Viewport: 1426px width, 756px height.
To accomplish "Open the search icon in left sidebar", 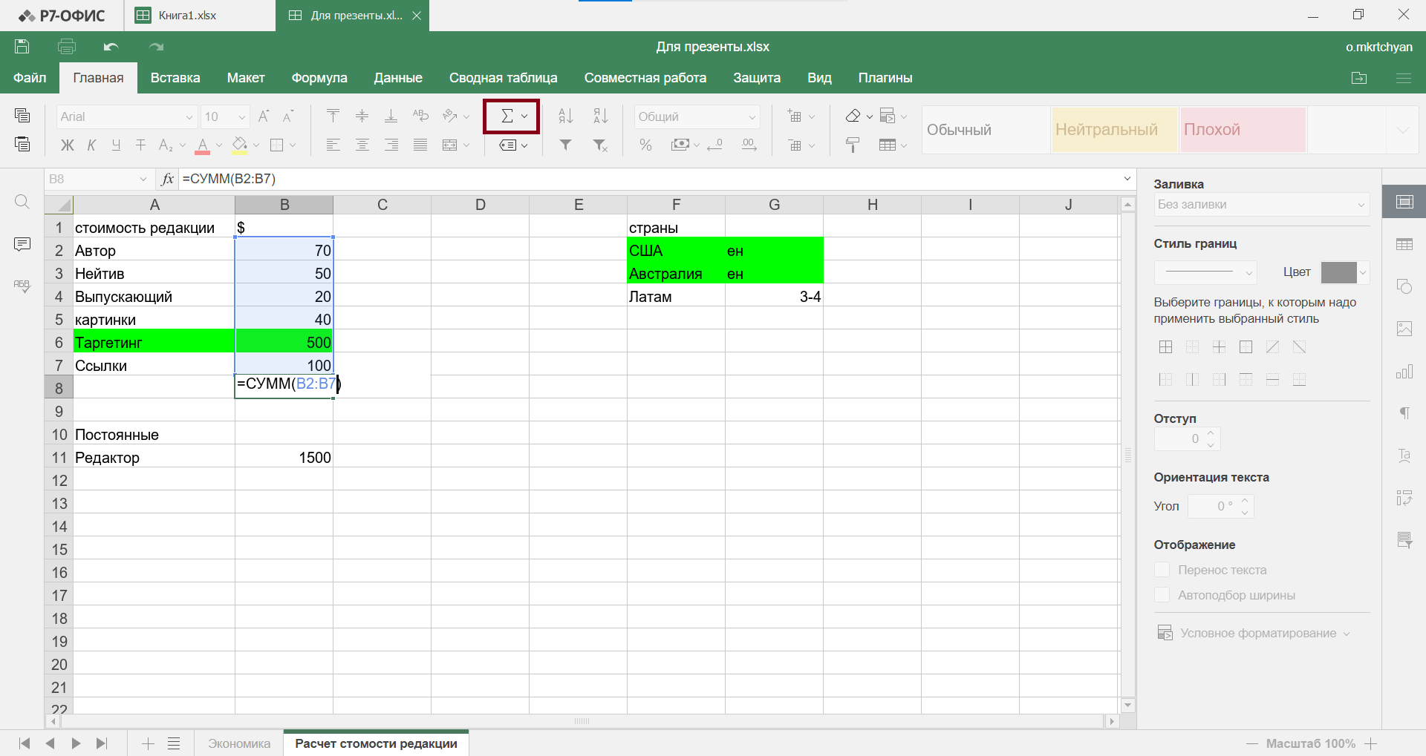I will click(22, 202).
